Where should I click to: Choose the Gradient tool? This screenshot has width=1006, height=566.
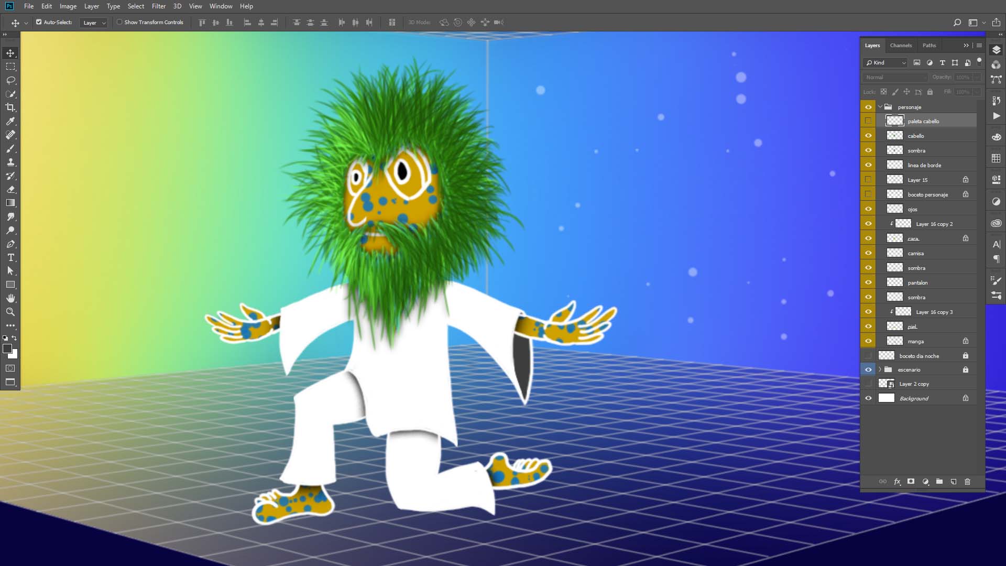10,203
